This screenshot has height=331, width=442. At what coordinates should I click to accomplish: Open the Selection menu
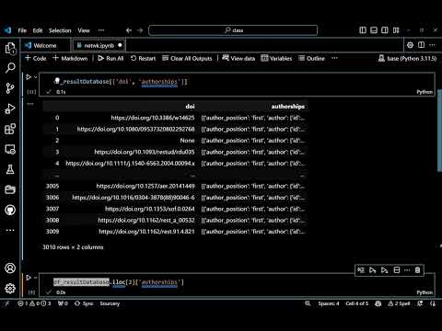tap(60, 30)
